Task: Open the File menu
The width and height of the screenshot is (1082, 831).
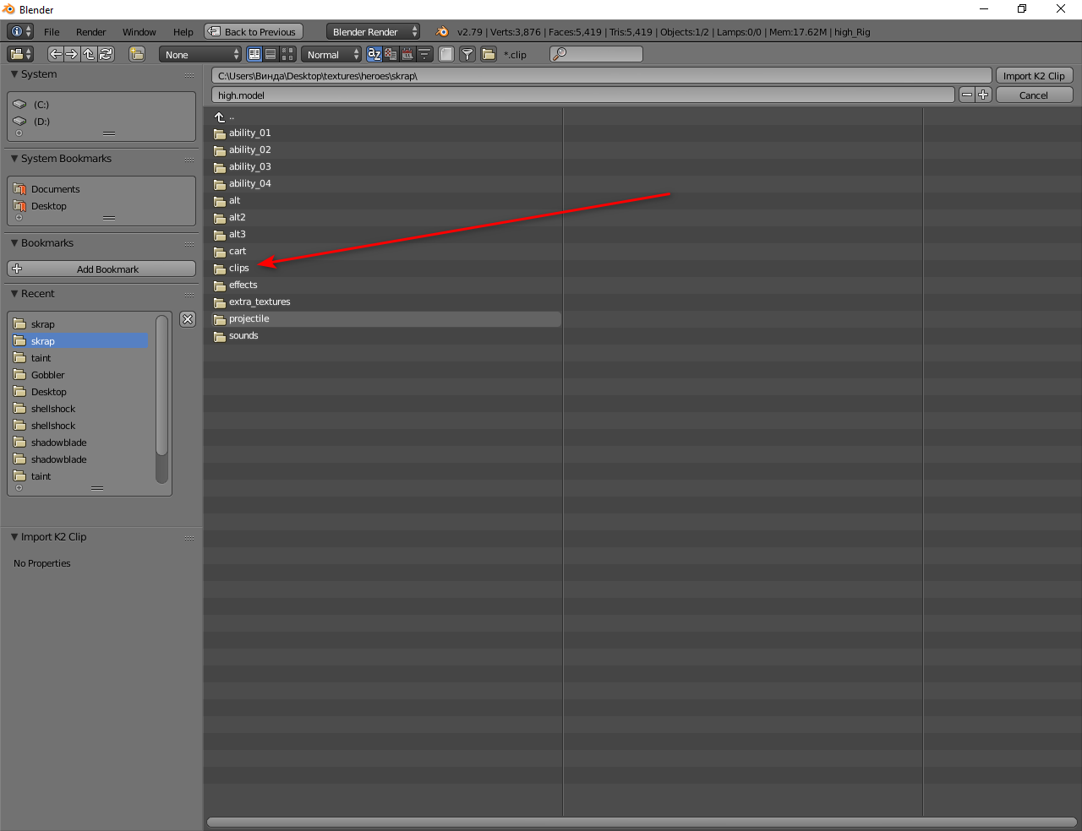Action: [52, 32]
